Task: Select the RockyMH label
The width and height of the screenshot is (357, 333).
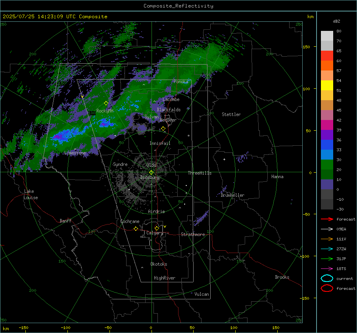Action: [x=105, y=111]
